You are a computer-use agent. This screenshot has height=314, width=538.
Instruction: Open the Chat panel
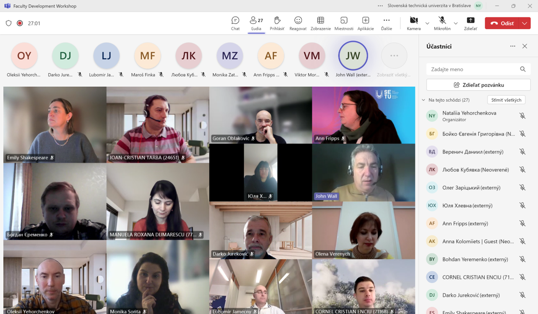[x=235, y=23]
